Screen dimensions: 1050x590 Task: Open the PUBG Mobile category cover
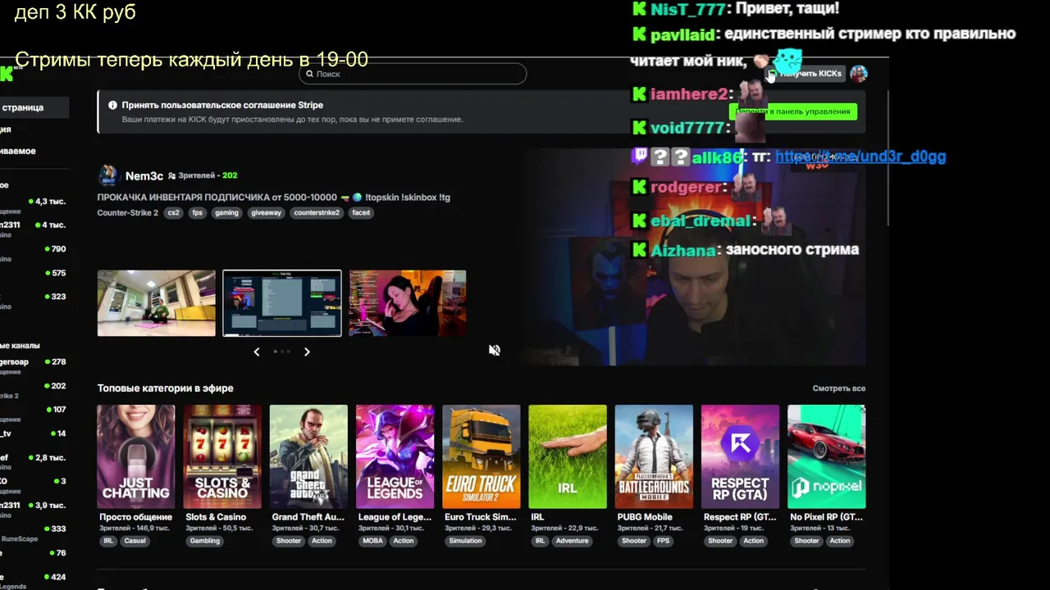(x=654, y=456)
